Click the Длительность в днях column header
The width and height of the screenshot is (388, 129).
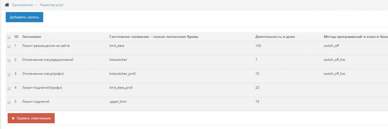pos(275,37)
